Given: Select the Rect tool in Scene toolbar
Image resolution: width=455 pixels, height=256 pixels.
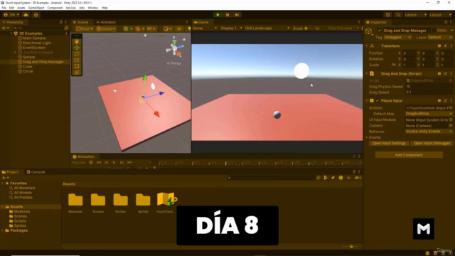Looking at the screenshot, I should coord(77,66).
